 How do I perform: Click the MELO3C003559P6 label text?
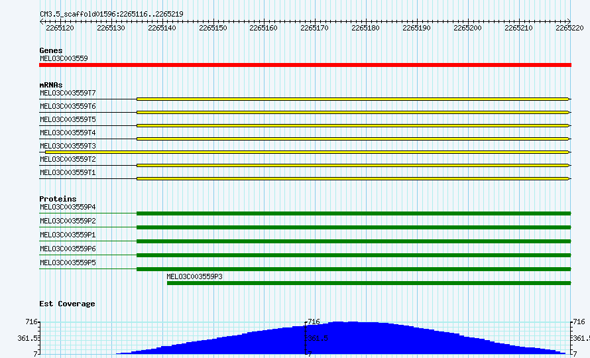68,249
